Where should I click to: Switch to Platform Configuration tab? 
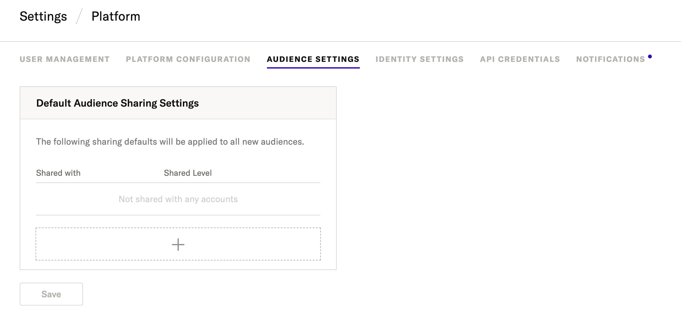click(188, 59)
